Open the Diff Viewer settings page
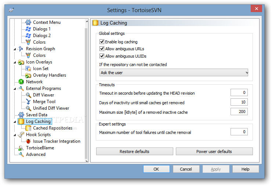The width and height of the screenshot is (272, 186). [x=44, y=95]
